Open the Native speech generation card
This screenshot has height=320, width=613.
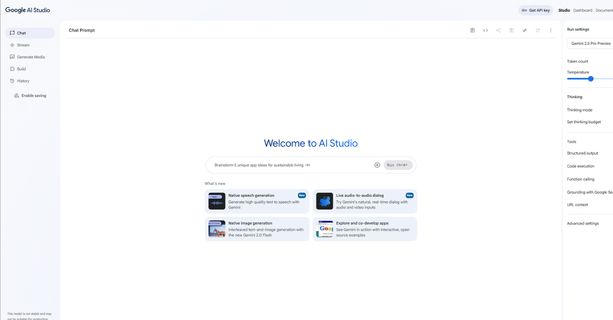point(257,202)
